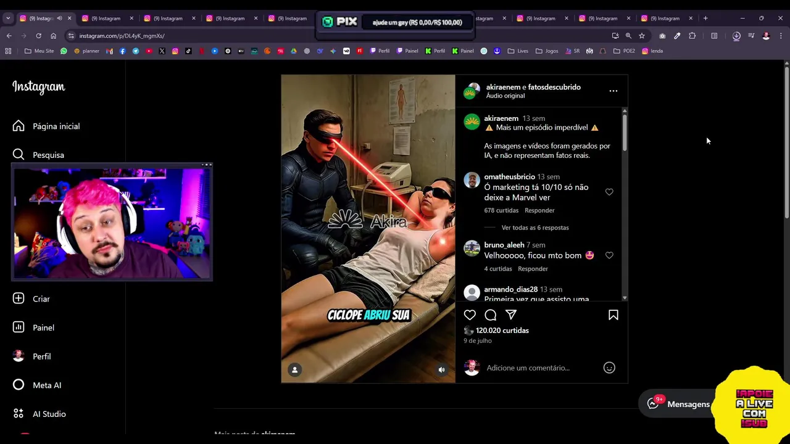The height and width of the screenshot is (444, 790).
Task: Open post more options three dots
Action: (613, 91)
